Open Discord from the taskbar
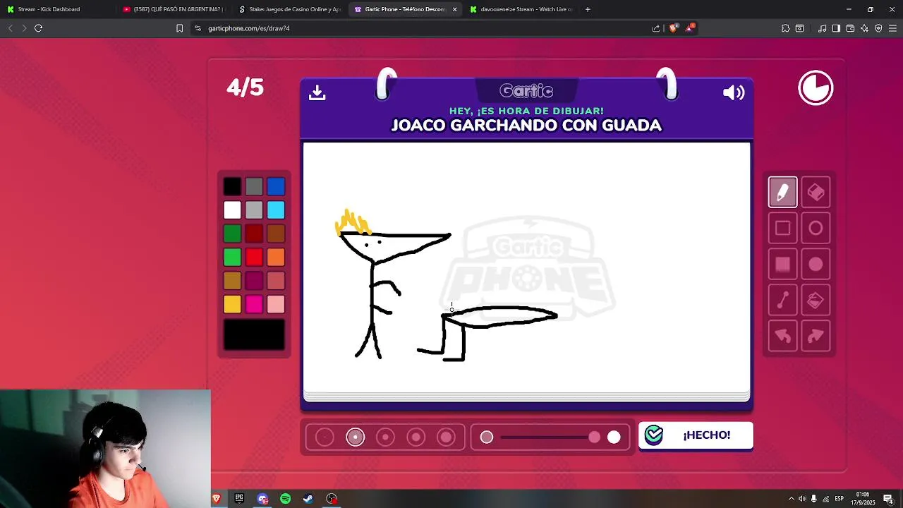Image resolution: width=903 pixels, height=508 pixels. pos(262,499)
